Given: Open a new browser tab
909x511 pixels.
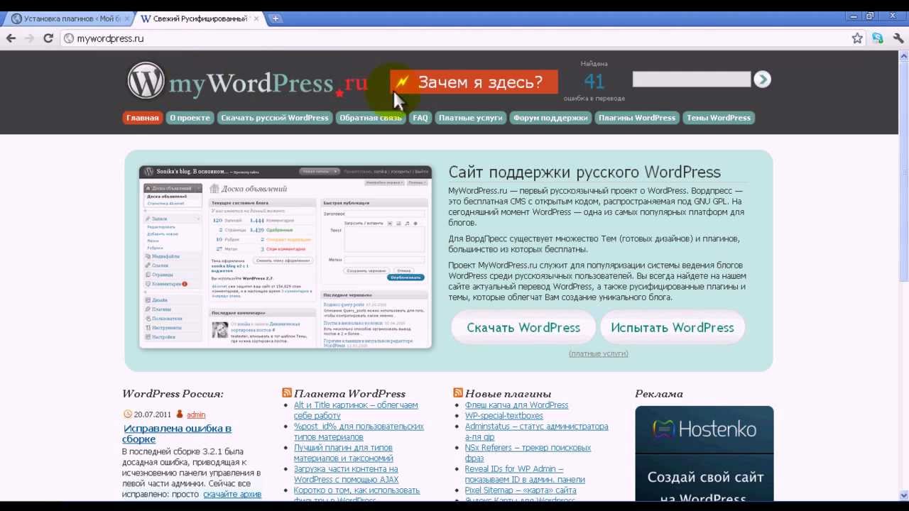Looking at the screenshot, I should 275,18.
